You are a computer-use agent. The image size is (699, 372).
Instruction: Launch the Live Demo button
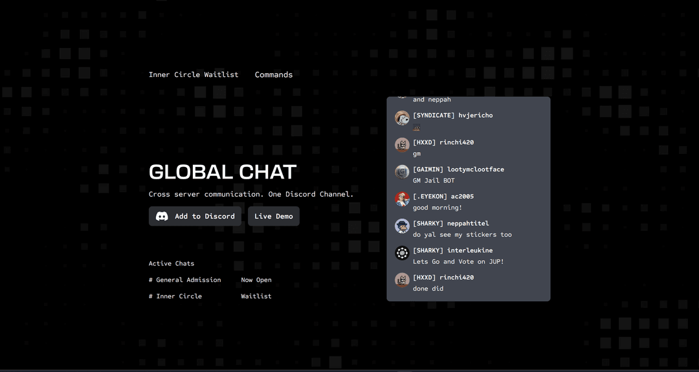click(274, 216)
